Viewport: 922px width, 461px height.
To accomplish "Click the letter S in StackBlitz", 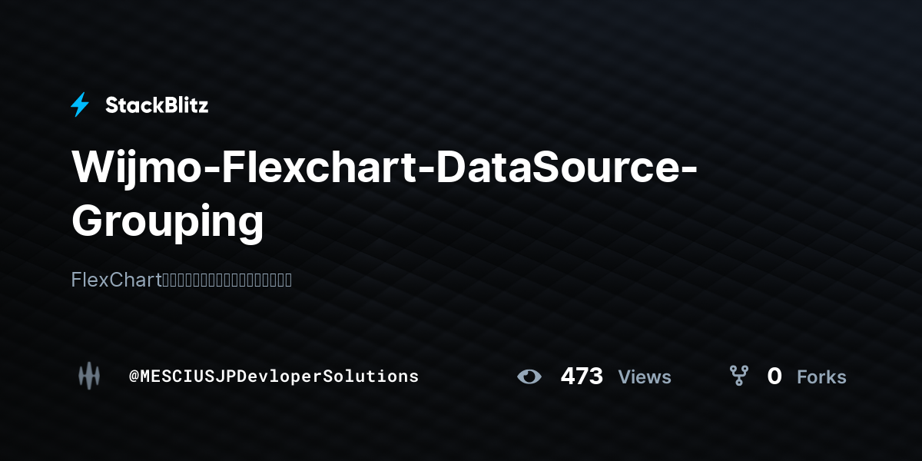I will pyautogui.click(x=111, y=105).
